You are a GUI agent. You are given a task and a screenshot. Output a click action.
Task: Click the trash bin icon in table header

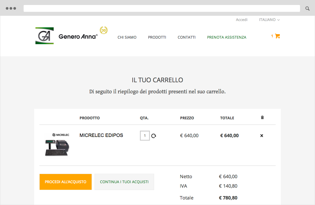tap(262, 118)
